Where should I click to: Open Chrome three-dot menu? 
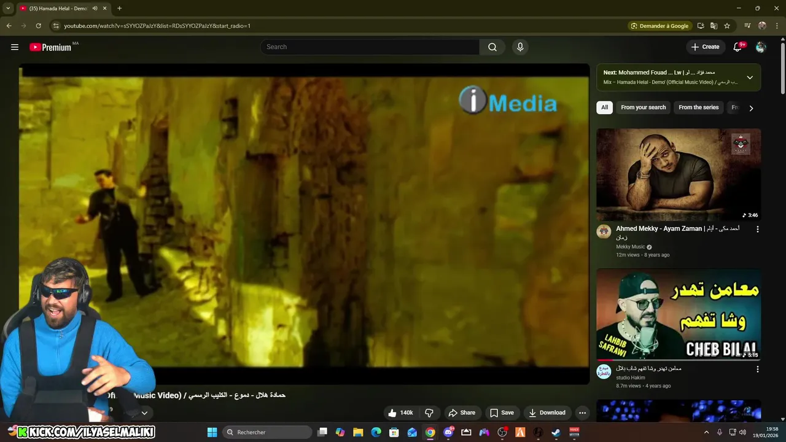click(777, 26)
